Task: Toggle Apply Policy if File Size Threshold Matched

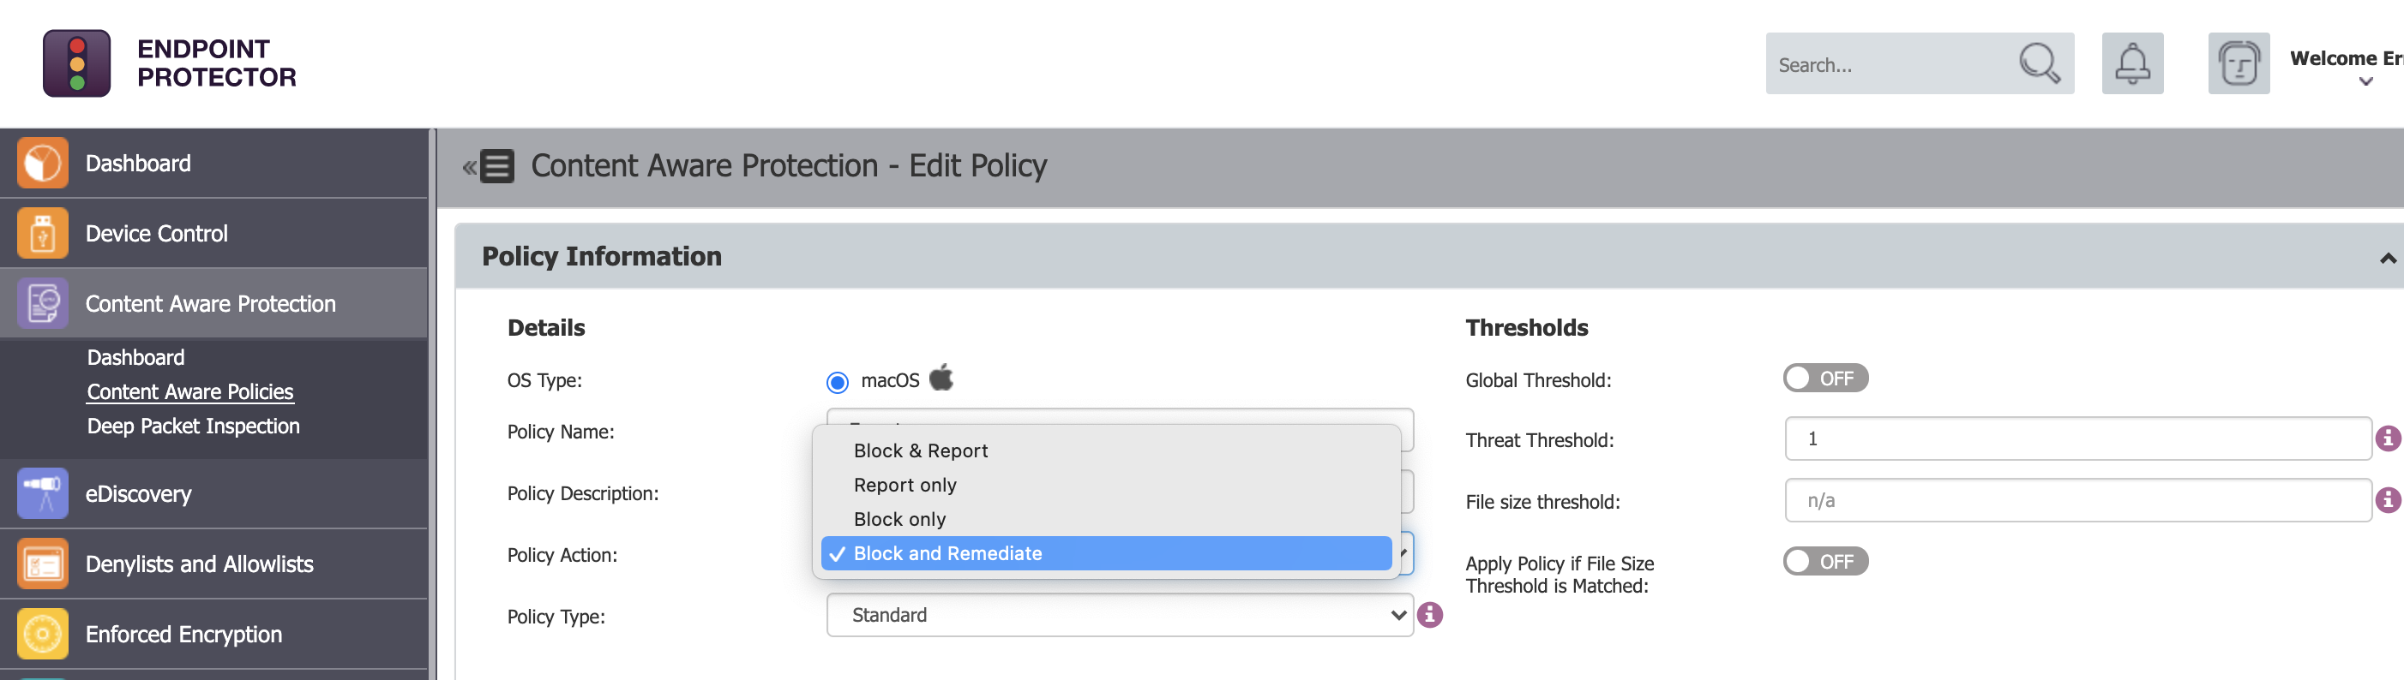Action: 1824,562
